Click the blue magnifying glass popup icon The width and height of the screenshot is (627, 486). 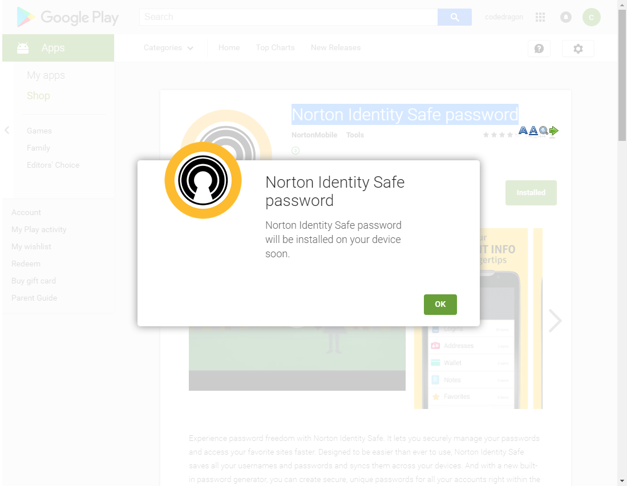point(544,130)
